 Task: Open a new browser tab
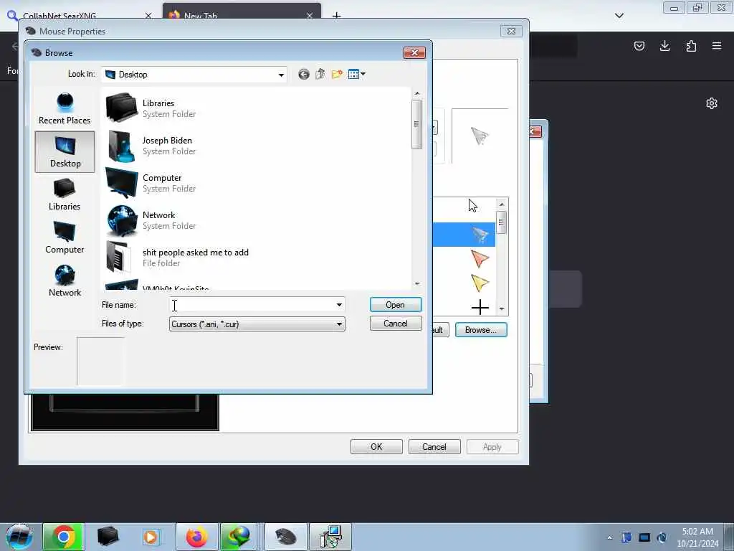(x=336, y=16)
